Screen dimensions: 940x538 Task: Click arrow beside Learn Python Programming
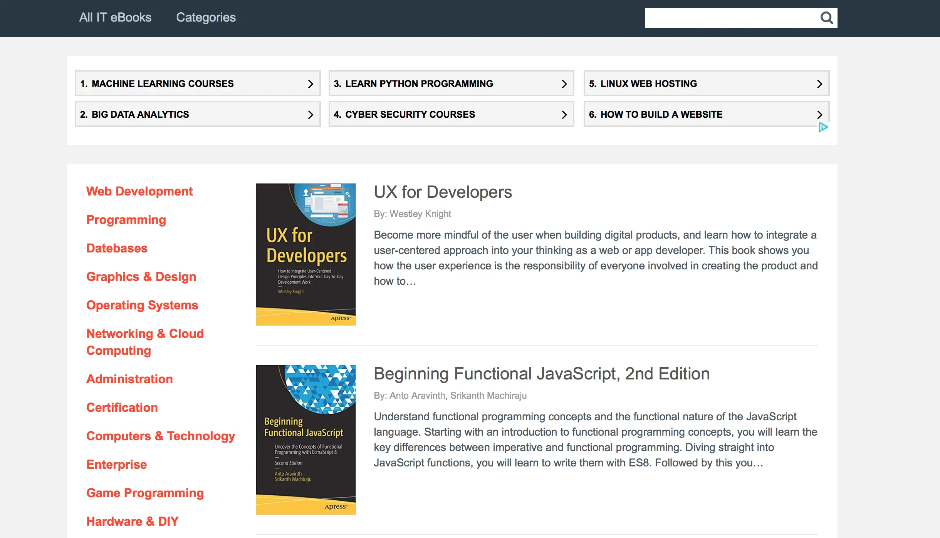564,84
